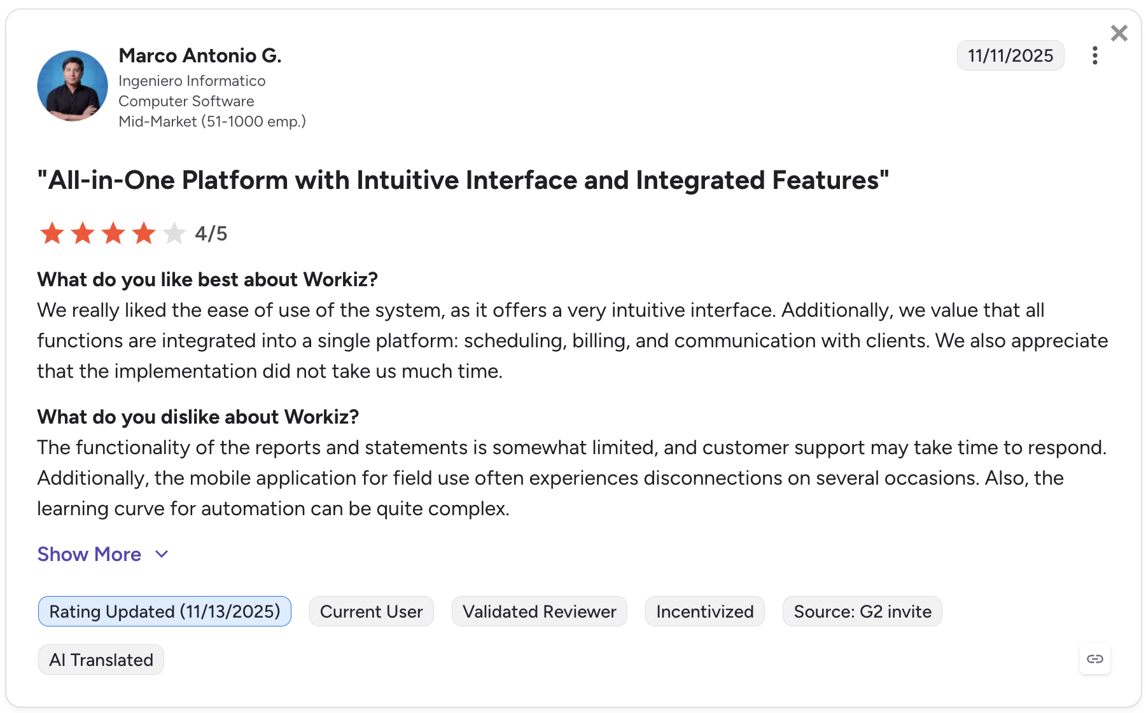Click the review title about All-in-One Platform
Screen dimensions: 1146x713
463,180
